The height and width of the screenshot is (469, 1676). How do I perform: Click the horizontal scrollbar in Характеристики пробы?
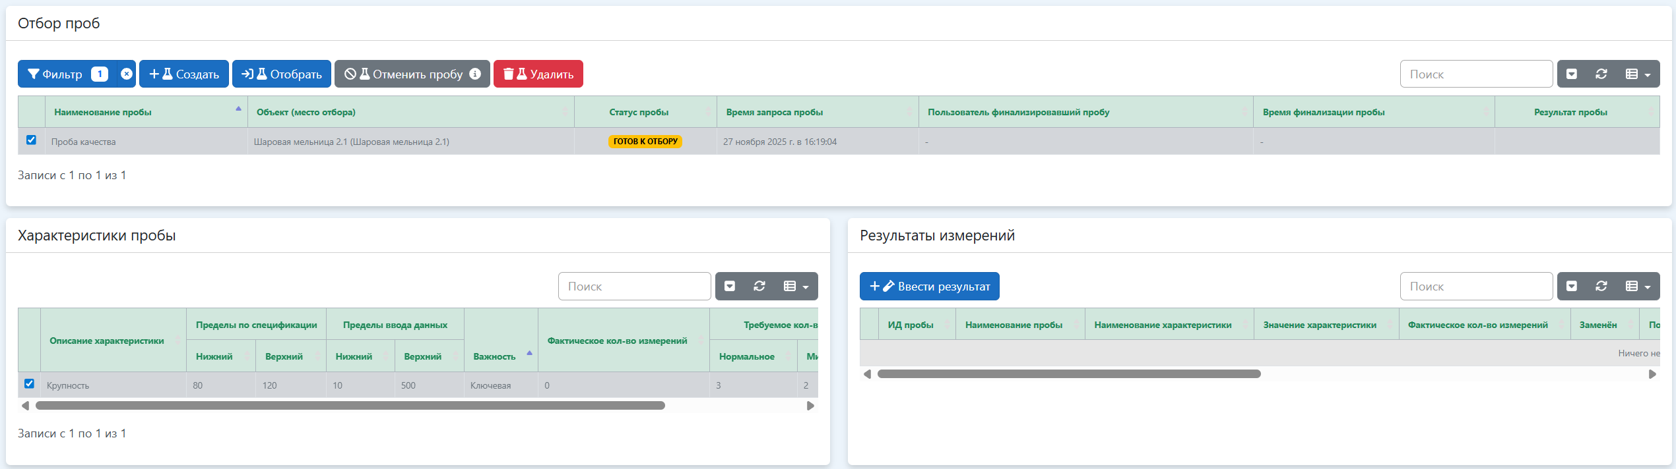click(350, 406)
